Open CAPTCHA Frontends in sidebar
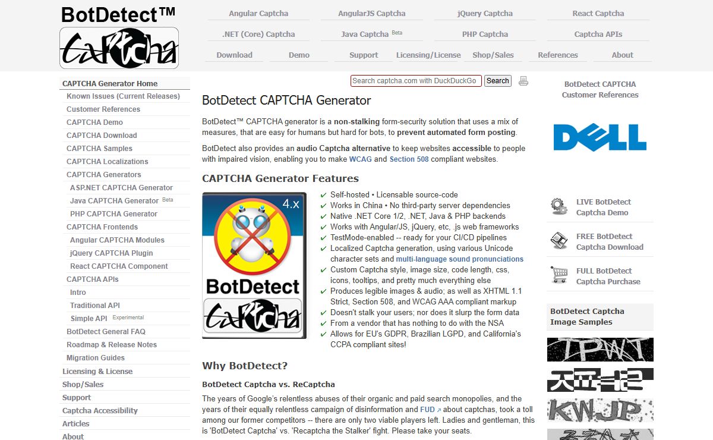The image size is (713, 440). 102,227
